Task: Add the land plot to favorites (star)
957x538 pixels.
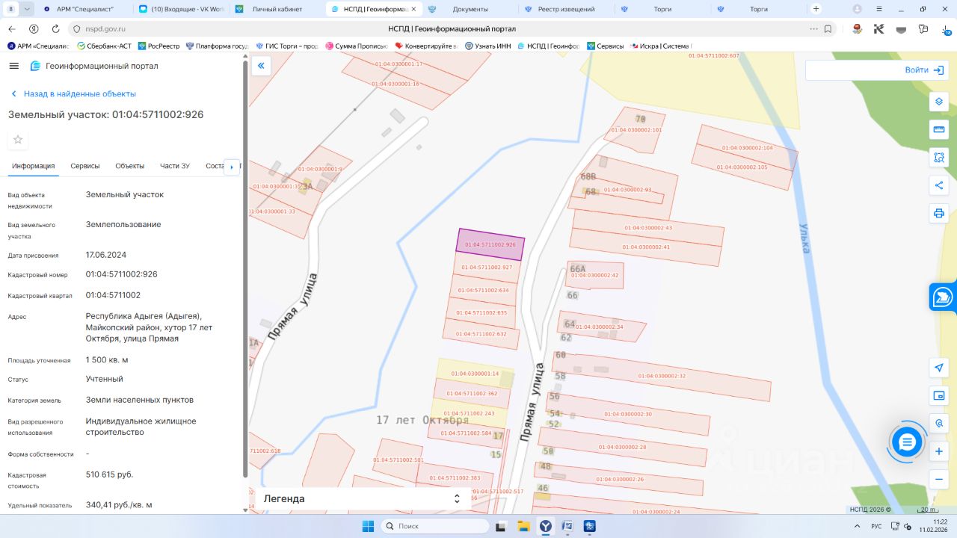Action: (x=18, y=140)
